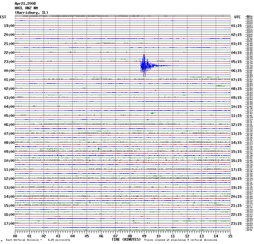Viewport: 254px width, 244px height.
Task: Click the "00:00" CST time label
Action: point(9,71)
